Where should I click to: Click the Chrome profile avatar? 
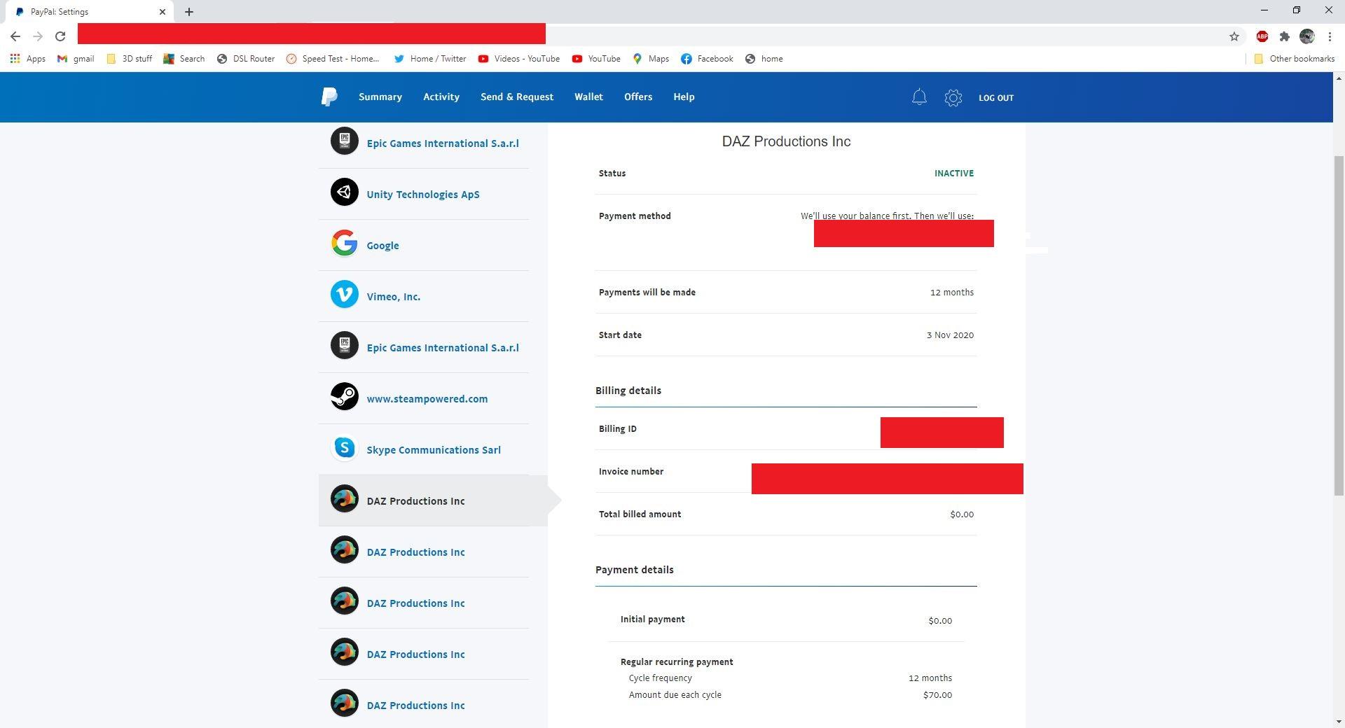[x=1306, y=36]
